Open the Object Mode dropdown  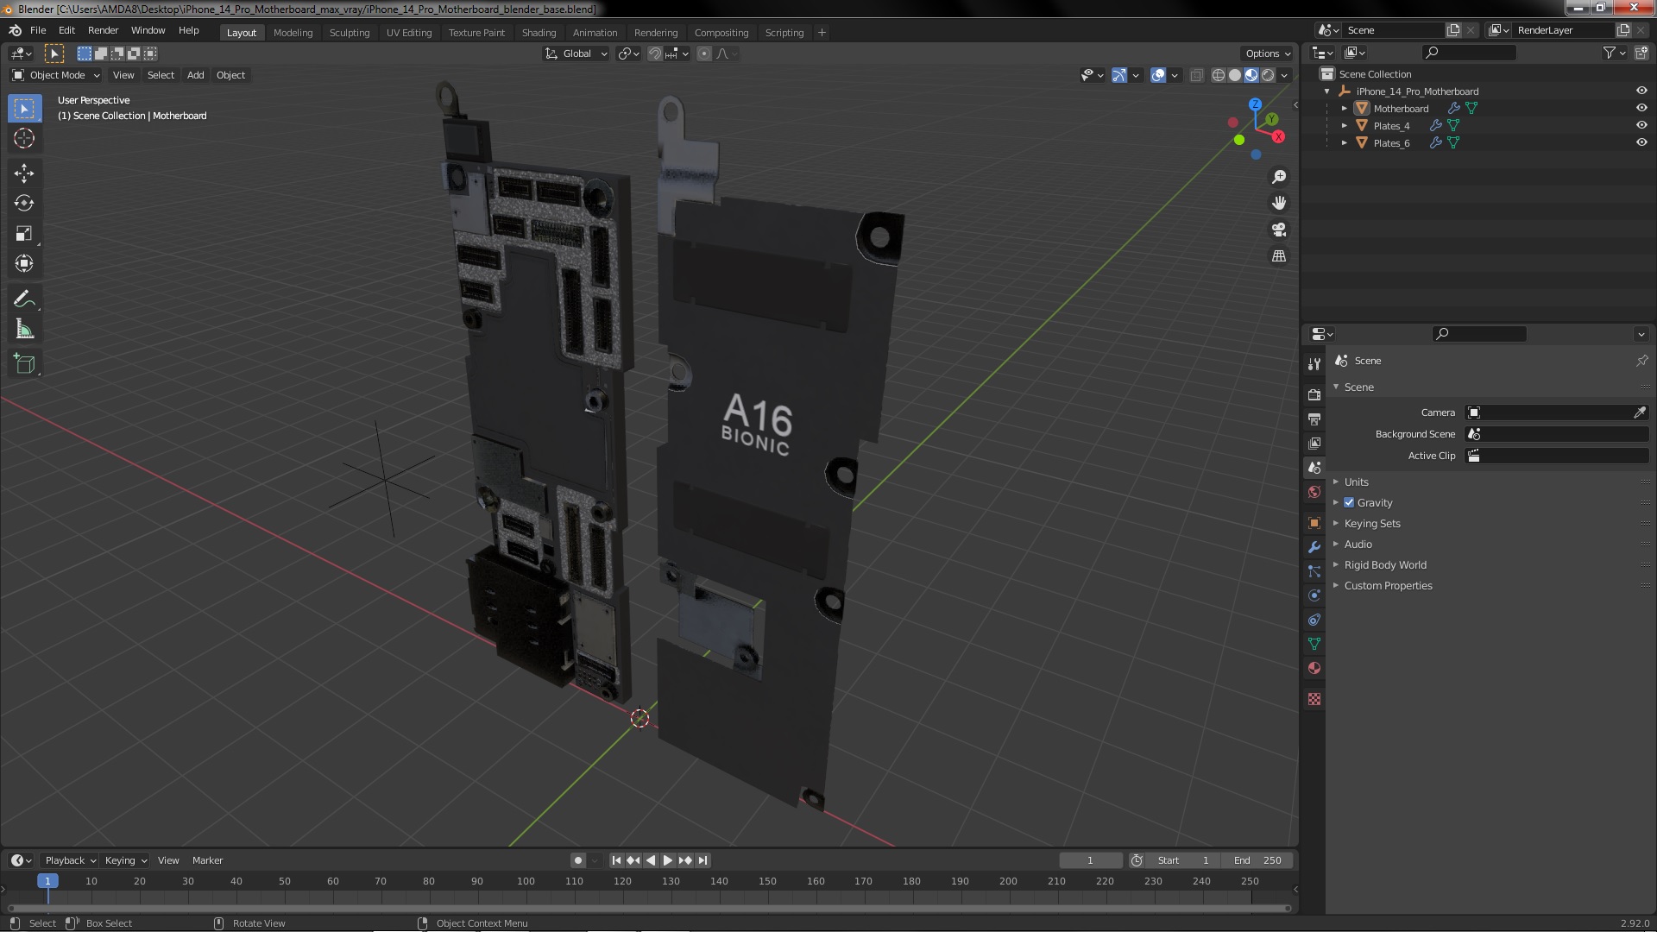56,75
